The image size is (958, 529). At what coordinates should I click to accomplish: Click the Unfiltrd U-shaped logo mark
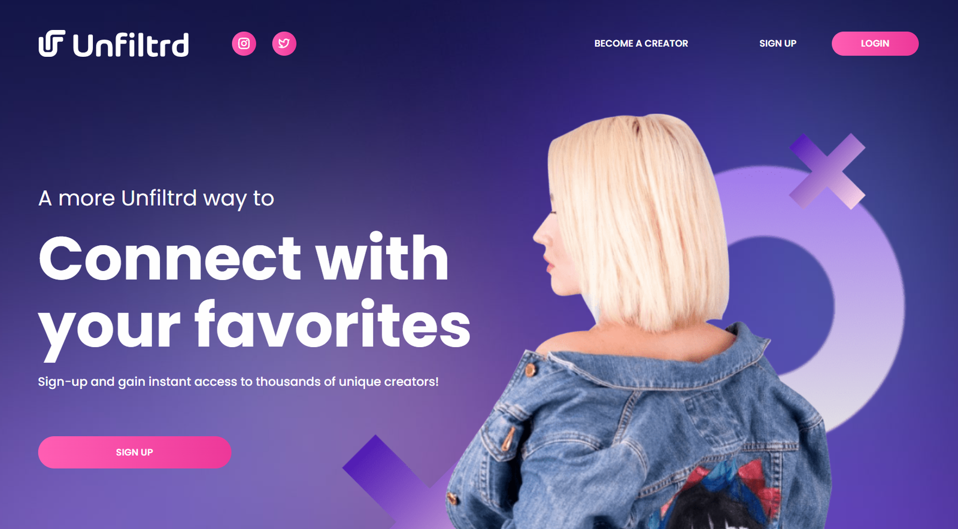(51, 43)
